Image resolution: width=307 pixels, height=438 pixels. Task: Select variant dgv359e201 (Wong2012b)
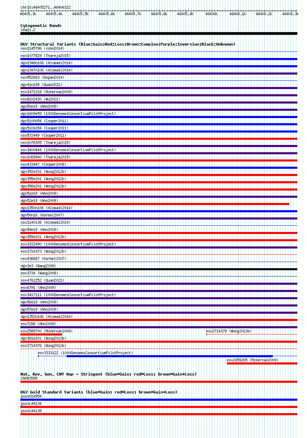coord(43,237)
